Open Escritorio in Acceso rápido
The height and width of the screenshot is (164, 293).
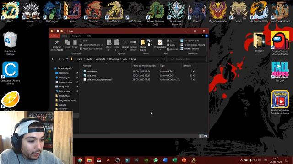pos(64,73)
